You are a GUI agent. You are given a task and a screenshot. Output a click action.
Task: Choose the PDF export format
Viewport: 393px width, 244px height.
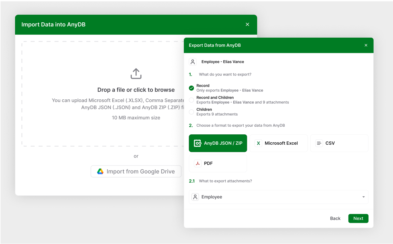click(218, 163)
